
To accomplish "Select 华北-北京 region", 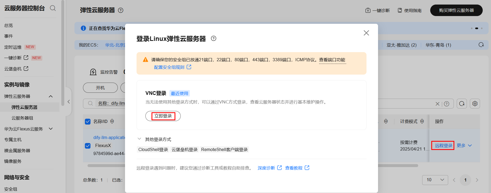I will coord(115,45).
